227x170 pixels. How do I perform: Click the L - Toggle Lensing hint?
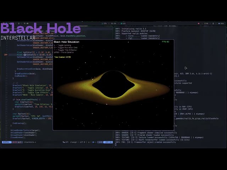pos(62,45)
